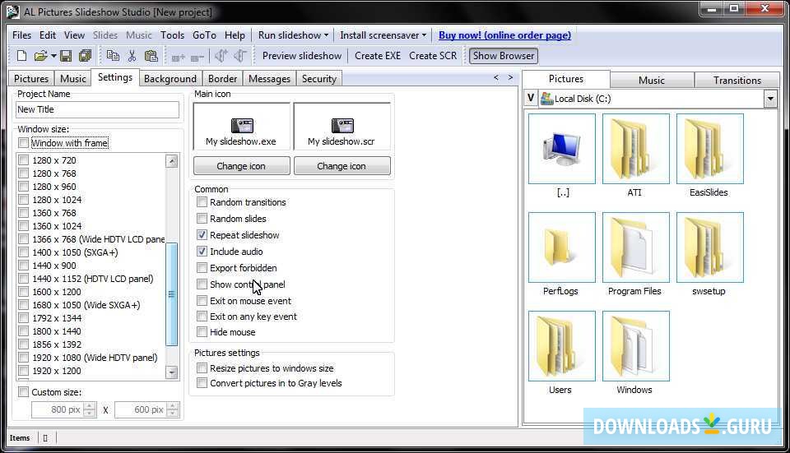Enable Hide mouse option
This screenshot has height=453, width=790.
click(x=202, y=331)
